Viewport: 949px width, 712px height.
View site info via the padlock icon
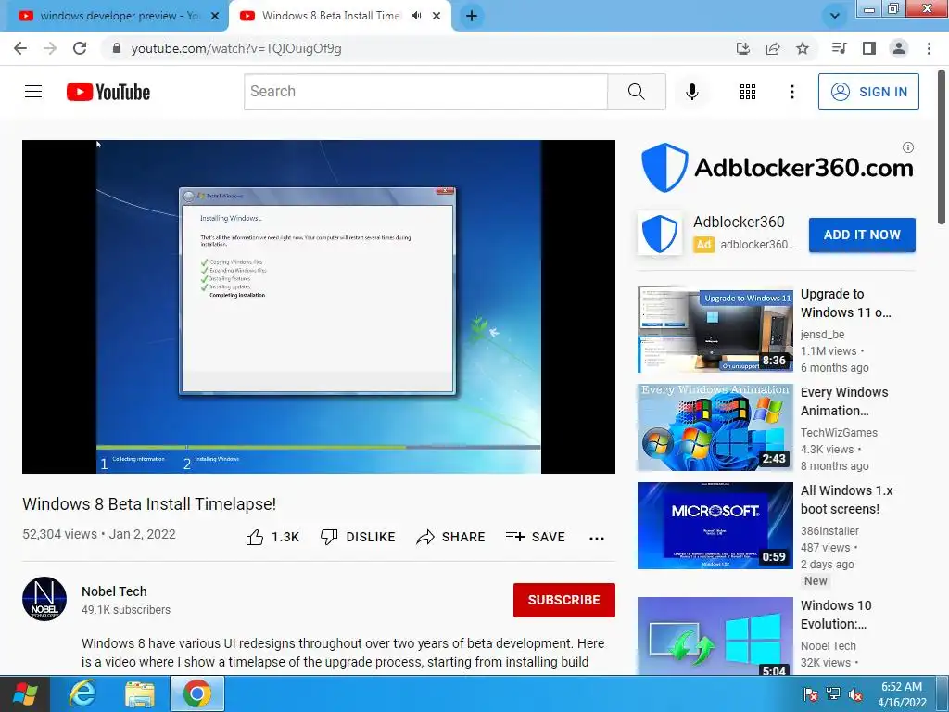click(x=117, y=48)
